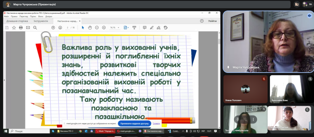
Task: Click the page number field
Action: tap(68, 28)
